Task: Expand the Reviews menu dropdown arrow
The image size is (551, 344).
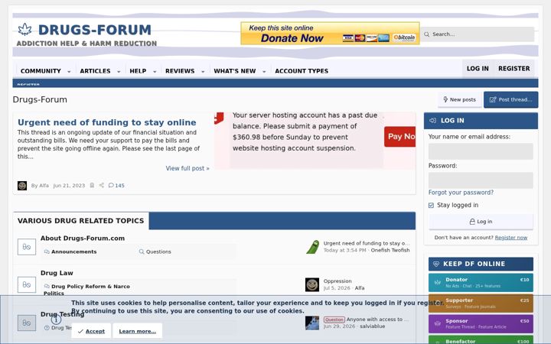Action: [203, 72]
